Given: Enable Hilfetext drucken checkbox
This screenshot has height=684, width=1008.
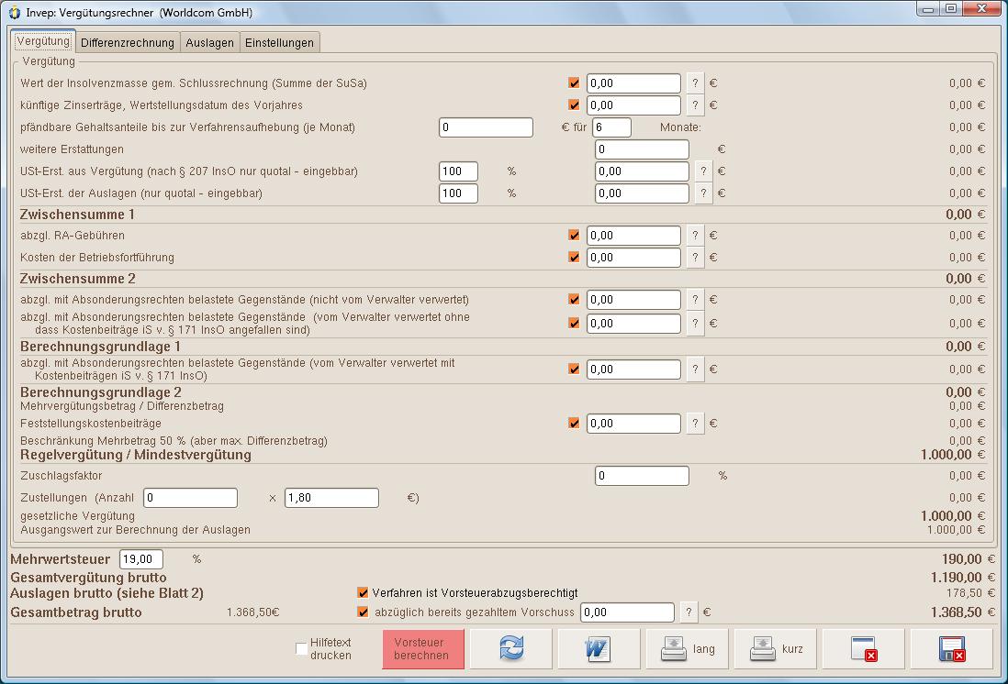Looking at the screenshot, I should point(301,648).
